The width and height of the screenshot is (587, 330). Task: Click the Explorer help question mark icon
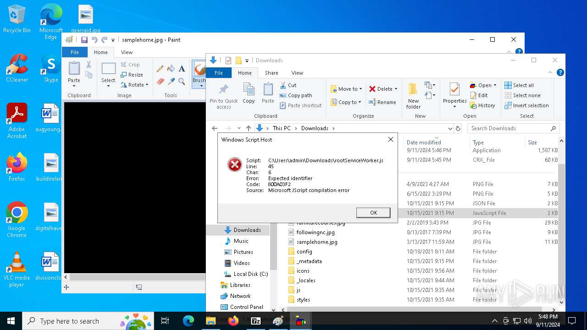pyautogui.click(x=560, y=72)
